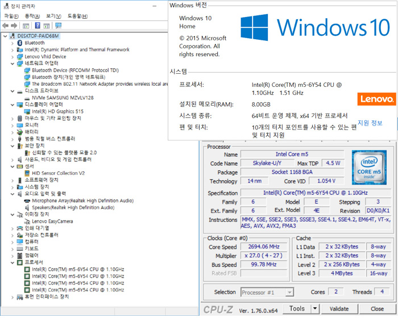Image resolution: width=398 pixels, height=318 pixels.
Task: Open the 도움말(H) menu
Action: (77, 16)
